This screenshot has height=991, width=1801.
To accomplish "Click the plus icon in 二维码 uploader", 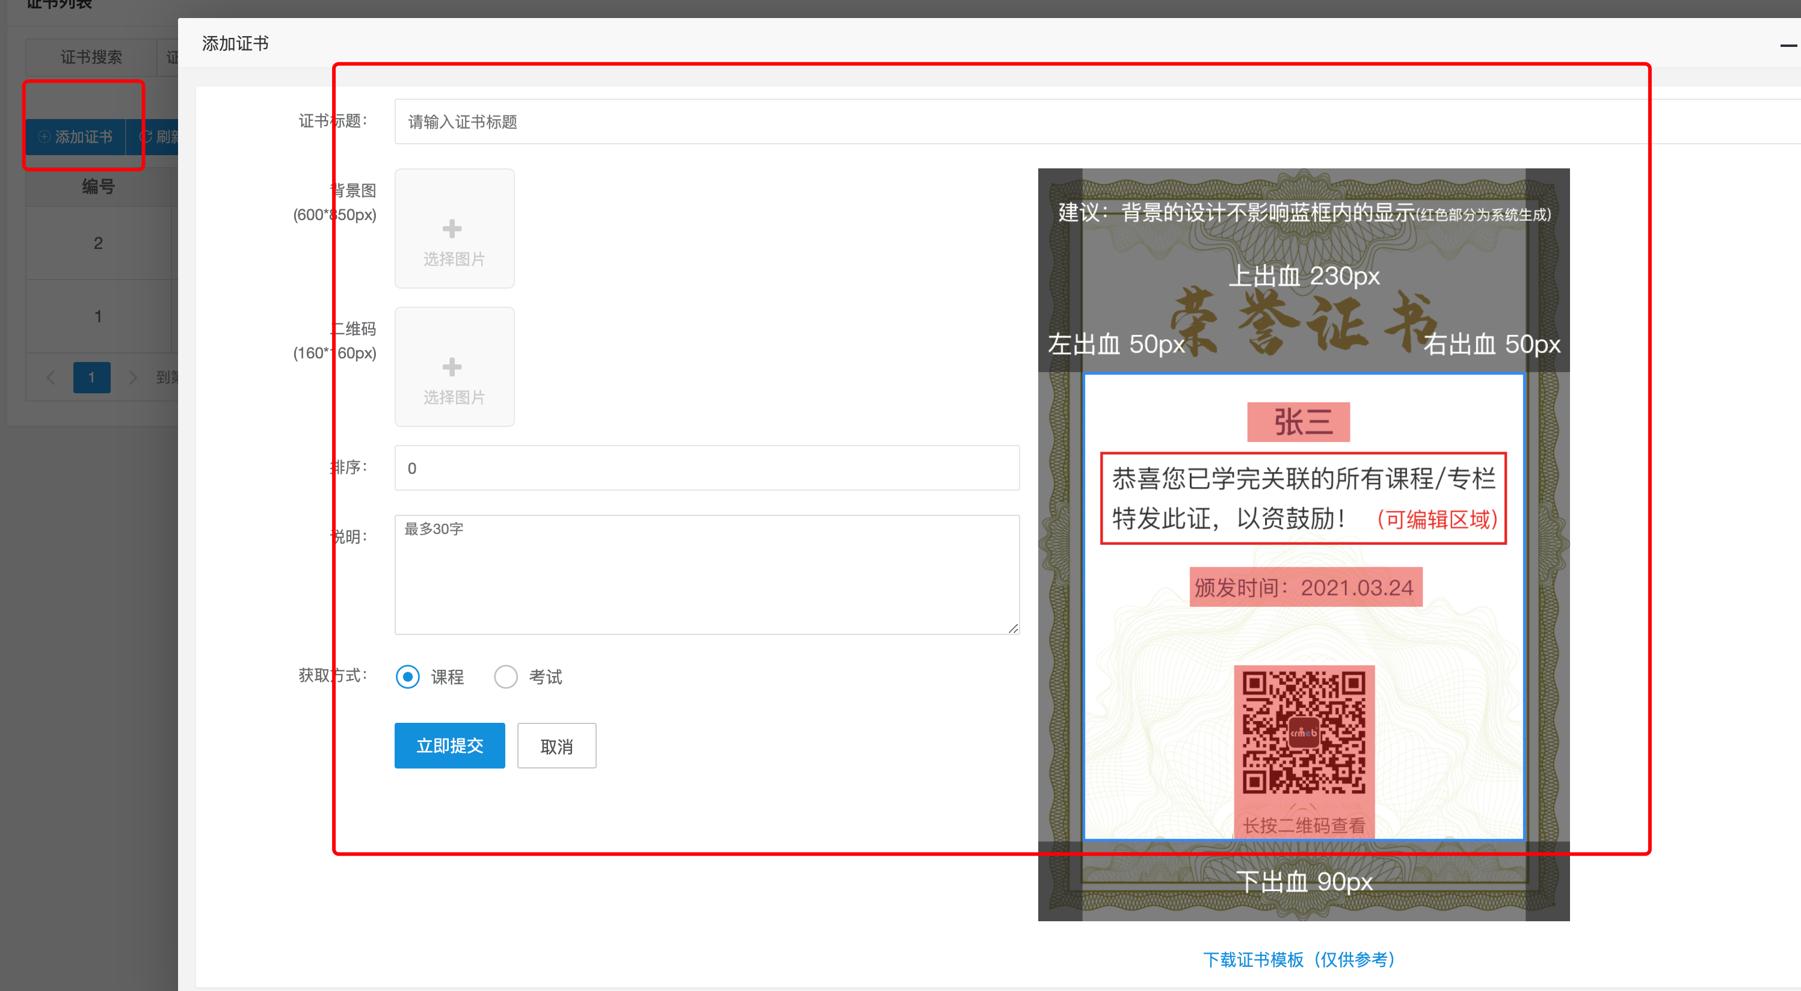I will (452, 367).
